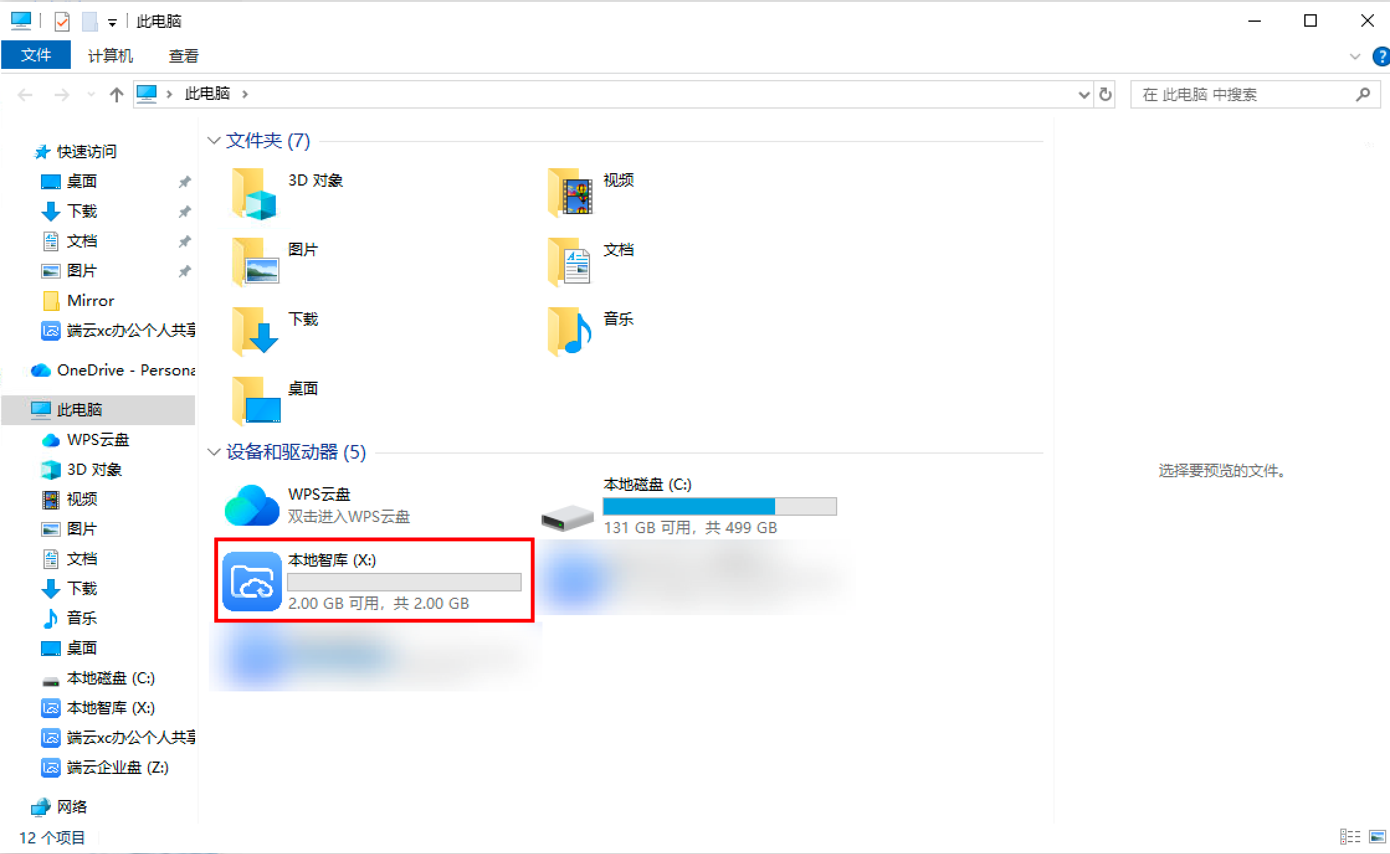Open the 计算机 ribbon tab

coord(111,56)
